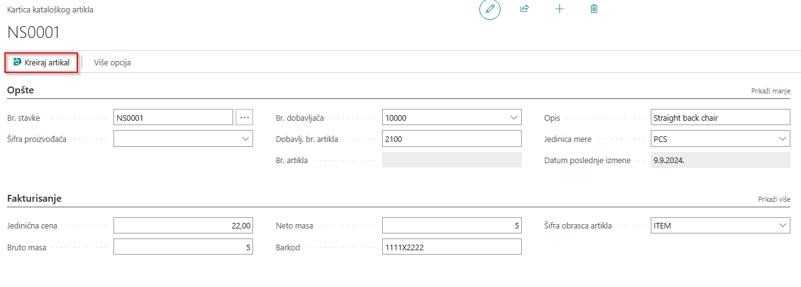This screenshot has height=287, width=801.
Task: Select the Jedinična cena field
Action: tap(183, 225)
